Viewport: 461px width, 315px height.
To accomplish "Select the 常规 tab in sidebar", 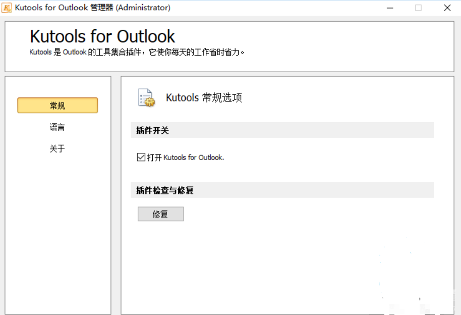I will [x=57, y=106].
